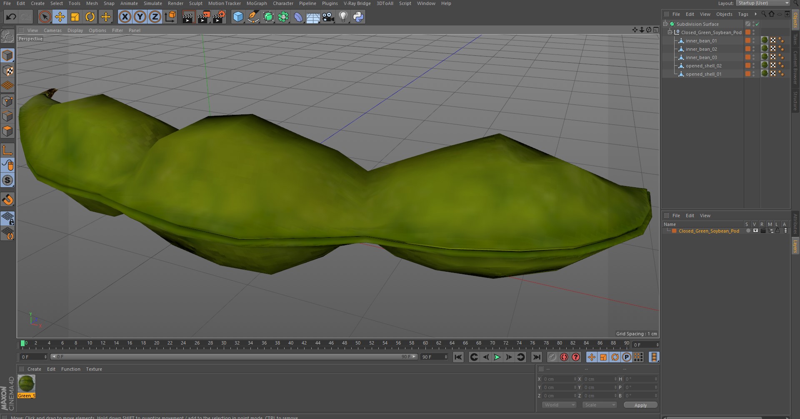800x419 pixels.
Task: Open the spline pen tool icon
Action: click(x=253, y=17)
